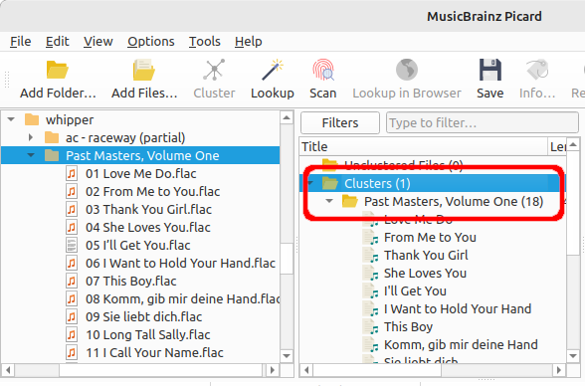This screenshot has width=585, height=386.
Task: Click music file icon of 04 She Loves You.flac
Action: click(x=72, y=227)
